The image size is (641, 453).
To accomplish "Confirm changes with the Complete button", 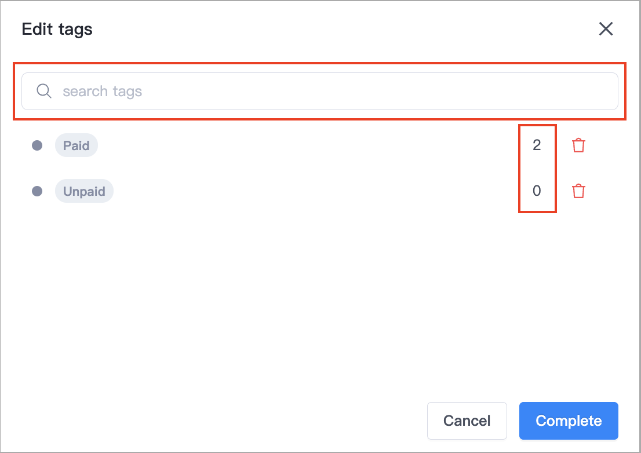I will click(x=569, y=421).
